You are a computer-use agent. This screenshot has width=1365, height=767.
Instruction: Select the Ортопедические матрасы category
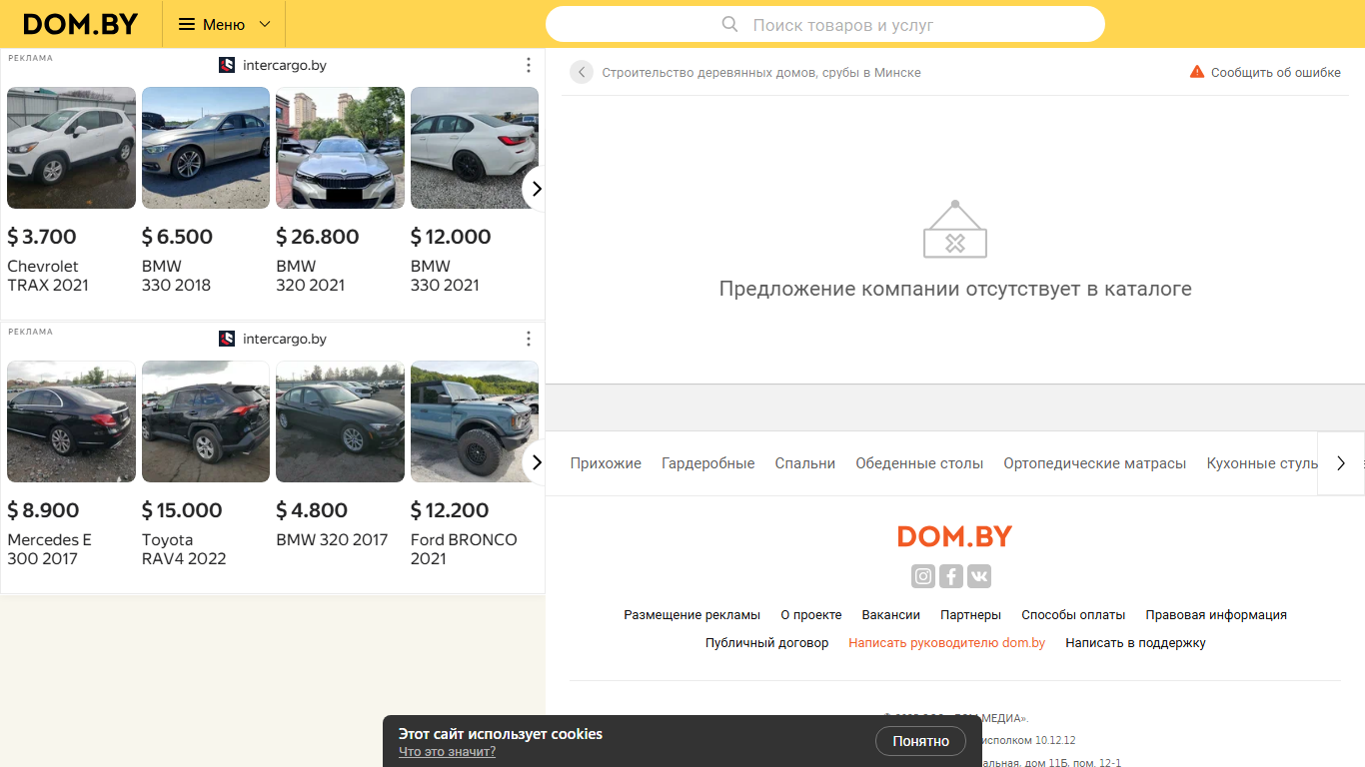point(1095,463)
